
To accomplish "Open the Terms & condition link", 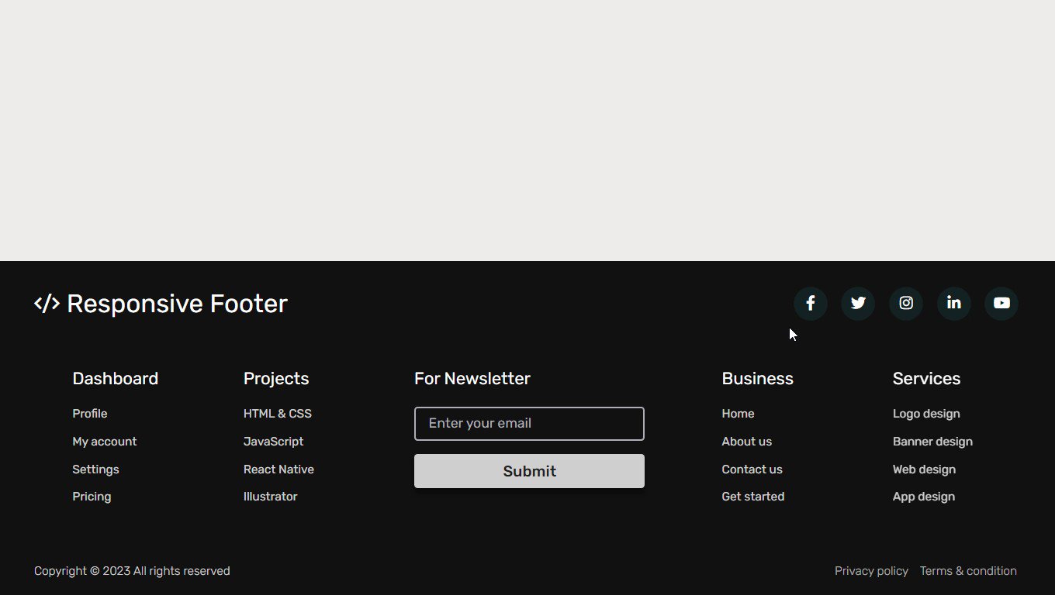I will pos(968,571).
